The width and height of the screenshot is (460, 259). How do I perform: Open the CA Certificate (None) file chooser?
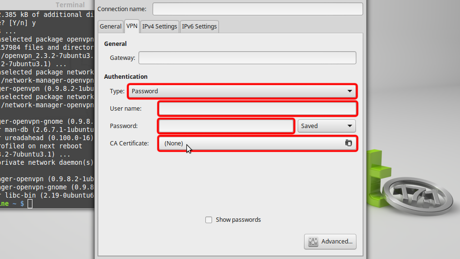click(x=252, y=144)
